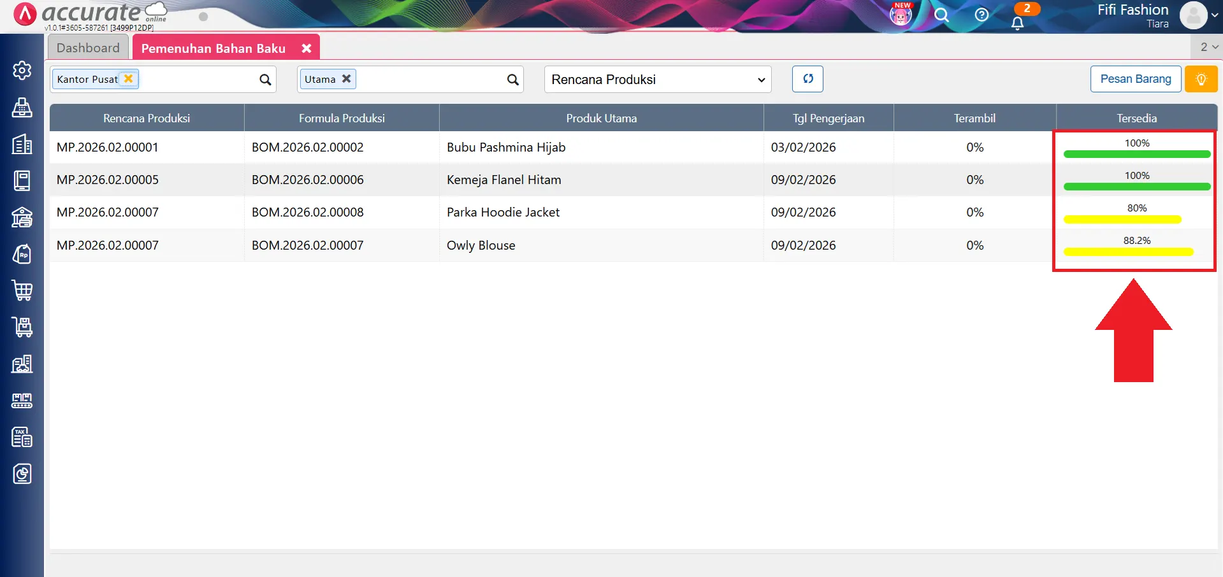Click the blue refresh button
Screen dimensions: 1223x577
click(x=807, y=79)
